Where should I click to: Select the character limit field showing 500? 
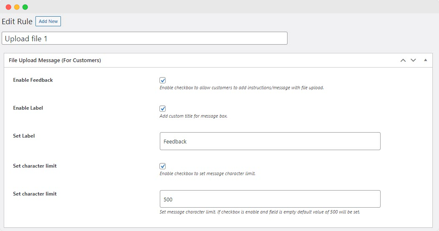[x=270, y=199]
